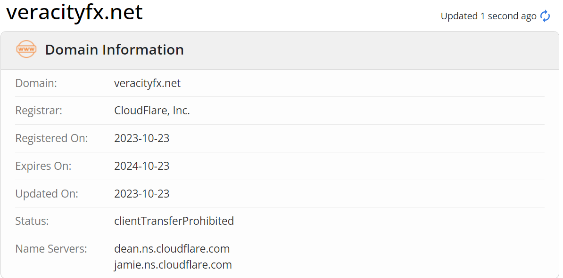
Task: Click the clientTransferProhibited status value
Action: [174, 221]
